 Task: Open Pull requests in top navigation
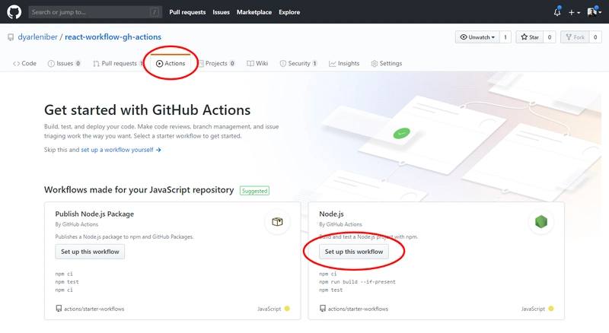pyautogui.click(x=187, y=12)
